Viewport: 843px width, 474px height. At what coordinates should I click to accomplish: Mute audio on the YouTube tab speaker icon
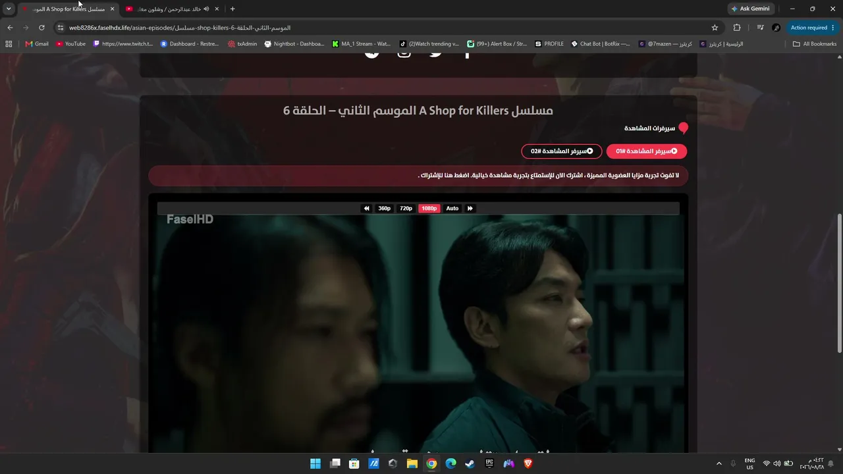pos(206,9)
